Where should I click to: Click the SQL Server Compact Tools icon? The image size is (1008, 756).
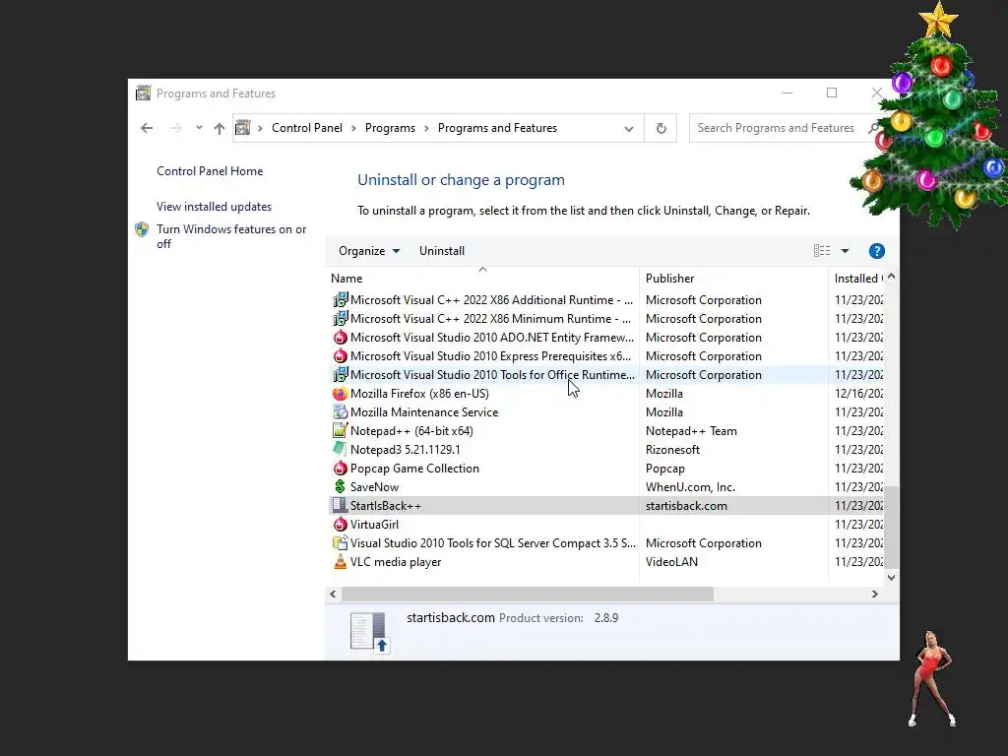point(340,542)
